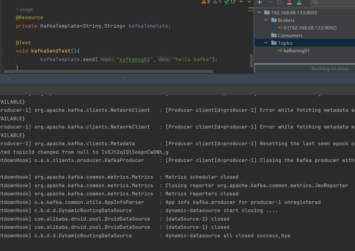Click the green typo checkmark showing 12

click(230, 2)
